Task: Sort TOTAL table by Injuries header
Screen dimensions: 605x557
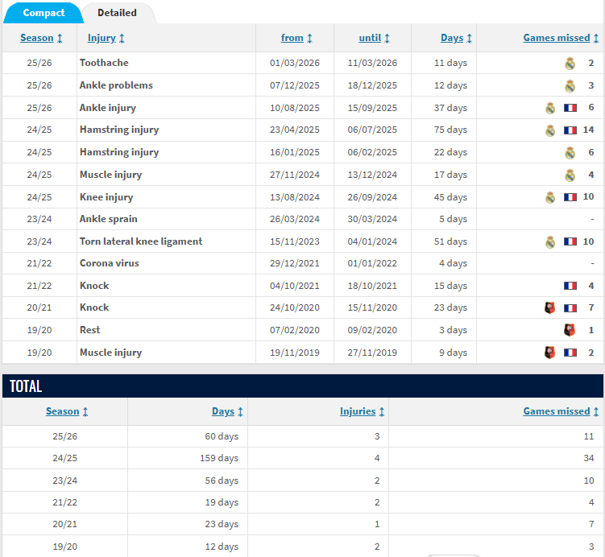Action: click(358, 411)
